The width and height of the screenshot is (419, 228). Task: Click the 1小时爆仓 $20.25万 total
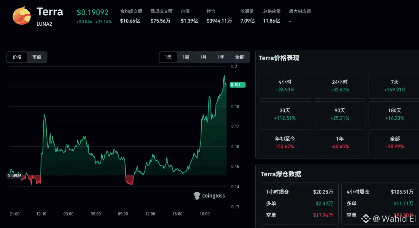[323, 192]
